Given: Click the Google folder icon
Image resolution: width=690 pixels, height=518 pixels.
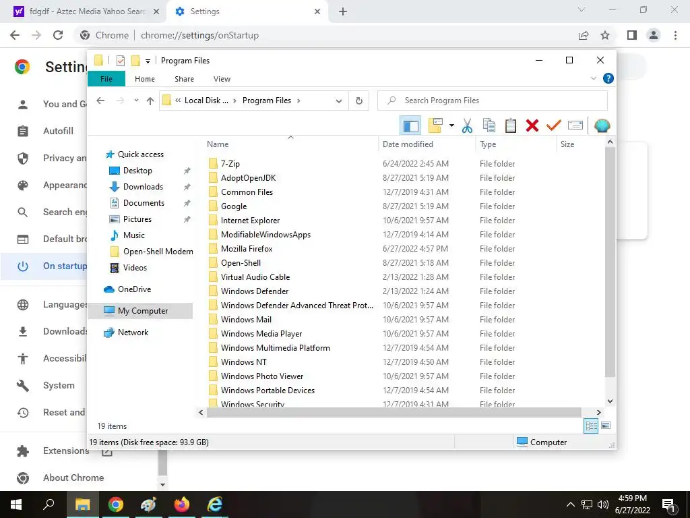Looking at the screenshot, I should pos(213,206).
